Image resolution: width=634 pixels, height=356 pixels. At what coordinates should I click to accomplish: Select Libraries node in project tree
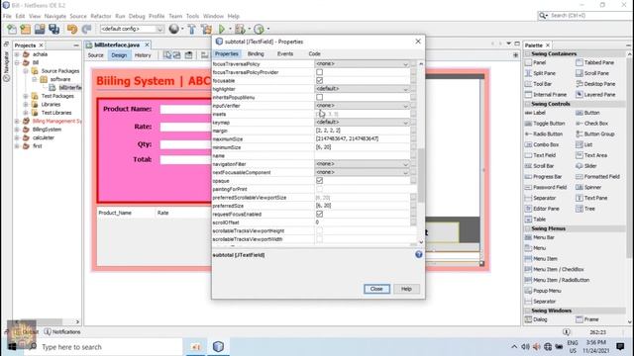[51, 105]
